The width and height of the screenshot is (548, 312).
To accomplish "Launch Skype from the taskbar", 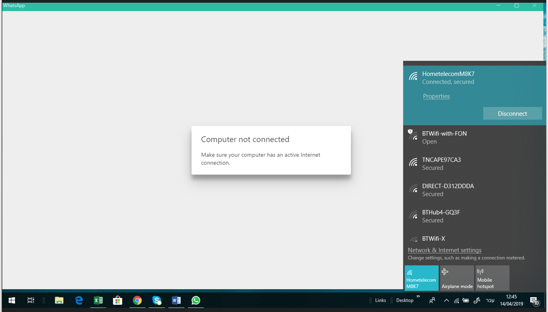I will [x=157, y=300].
